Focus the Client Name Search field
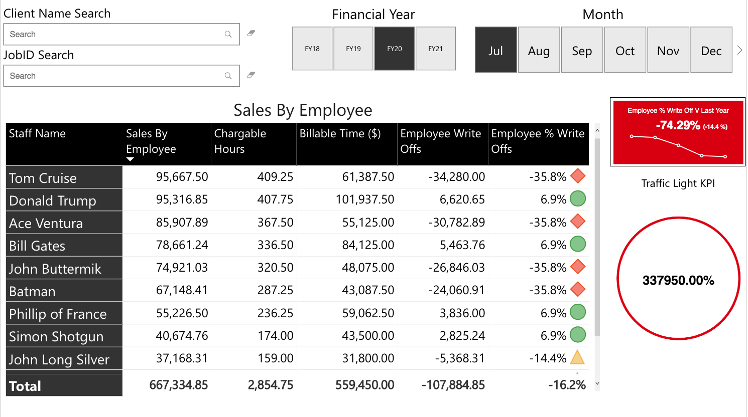748x417 pixels. coord(121,34)
